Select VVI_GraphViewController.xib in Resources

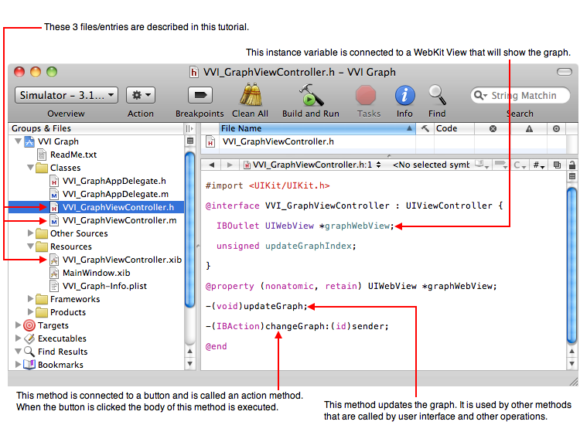click(121, 260)
